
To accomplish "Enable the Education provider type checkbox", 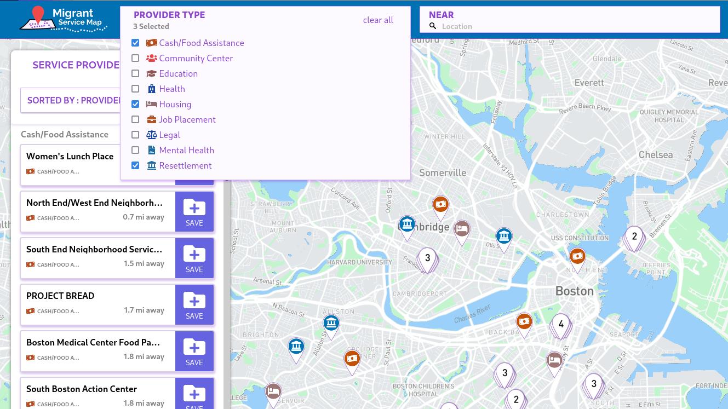I will coord(135,73).
